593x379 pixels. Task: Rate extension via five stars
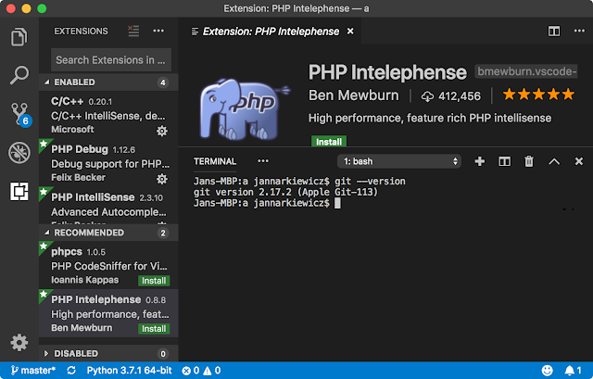pos(538,95)
